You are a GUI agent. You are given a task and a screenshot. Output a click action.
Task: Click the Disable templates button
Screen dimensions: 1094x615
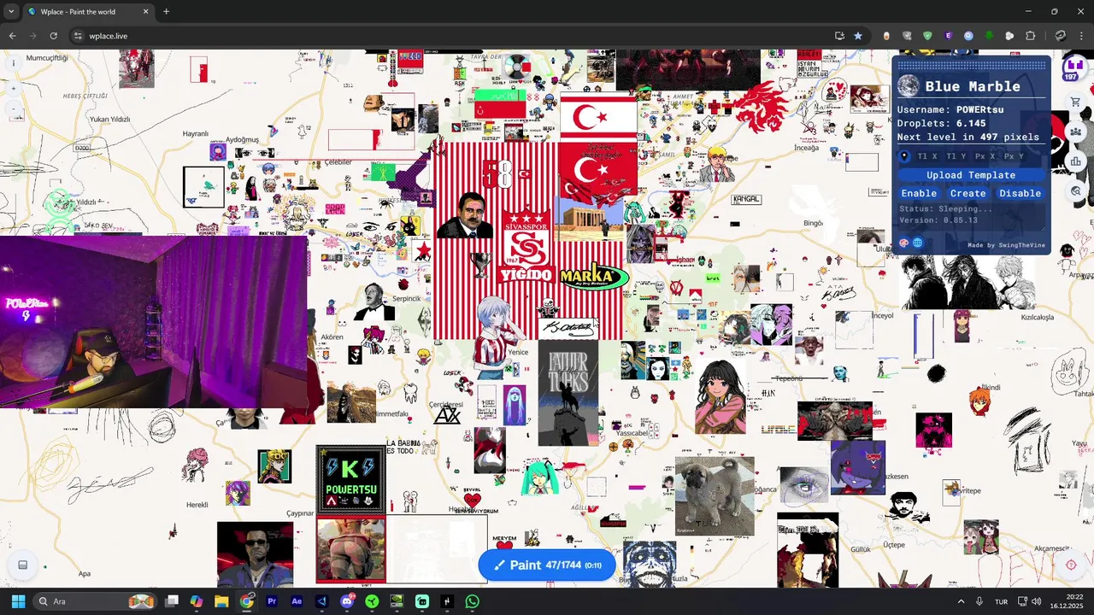1020,193
